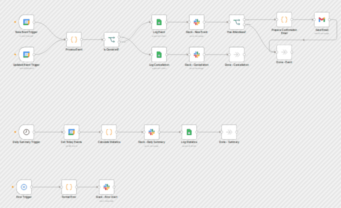This screenshot has width=341, height=208.
Task: Select the Done - Cancellation no-op node
Action: (237, 54)
